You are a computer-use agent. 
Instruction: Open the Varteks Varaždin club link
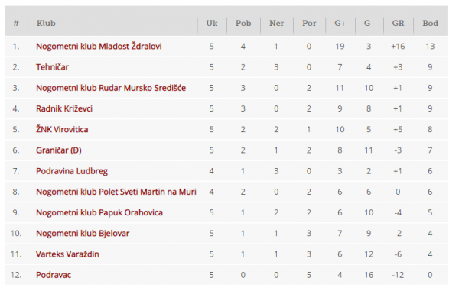67,254
